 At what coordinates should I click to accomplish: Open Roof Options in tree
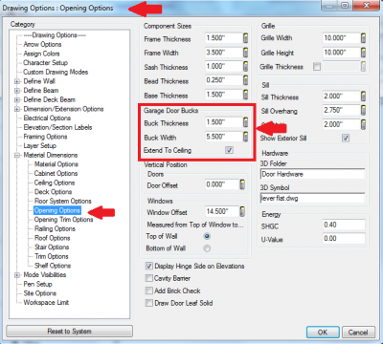click(53, 238)
